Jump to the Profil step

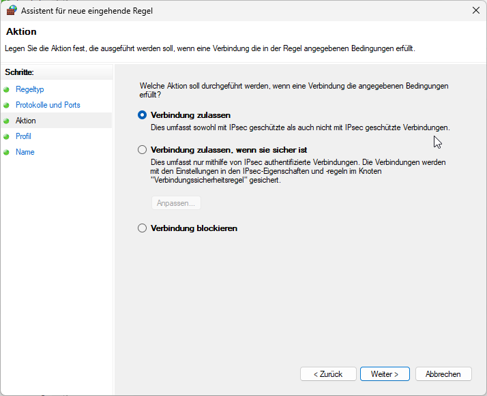point(23,136)
